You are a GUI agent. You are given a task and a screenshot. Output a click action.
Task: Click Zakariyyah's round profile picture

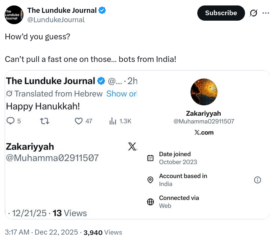(204, 92)
